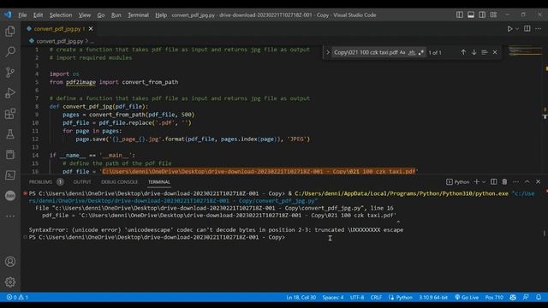This screenshot has height=308, width=548.
Task: Switch to the DEBUG CONSOLE tab
Action: [119, 181]
